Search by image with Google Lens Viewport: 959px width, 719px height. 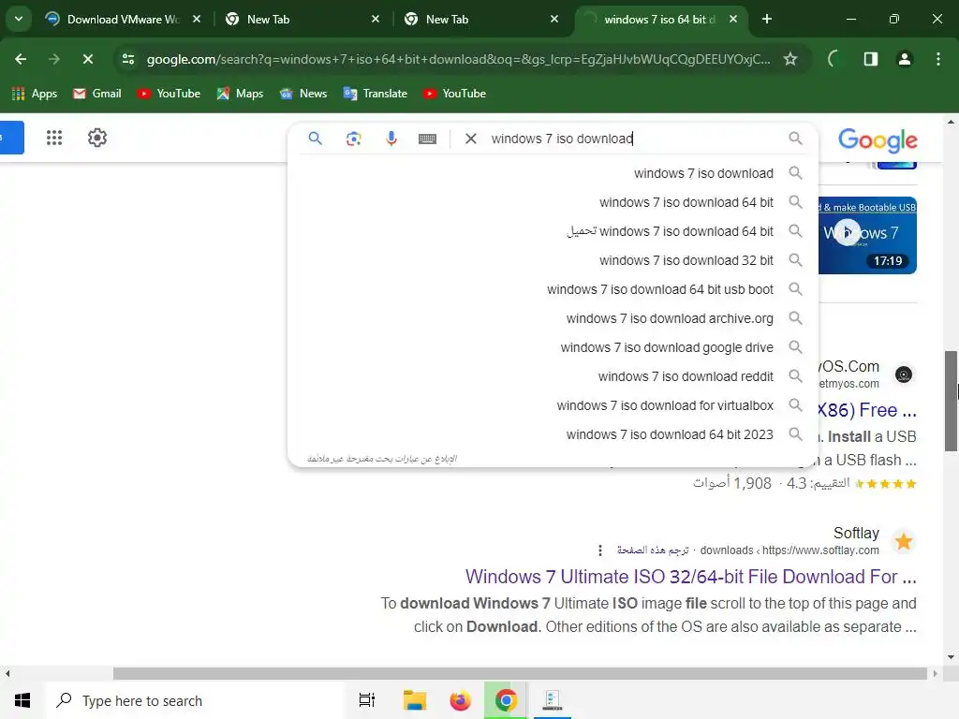pyautogui.click(x=353, y=139)
